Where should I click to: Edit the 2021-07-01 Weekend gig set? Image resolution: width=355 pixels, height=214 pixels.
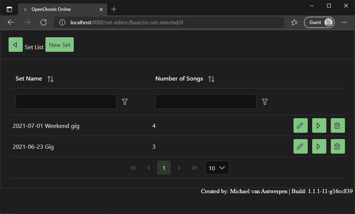[x=300, y=126]
